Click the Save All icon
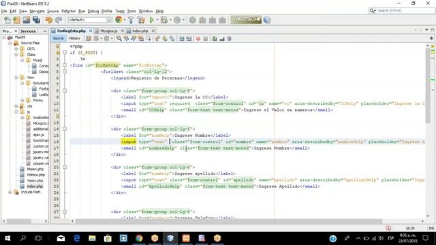Image resolution: width=436 pixels, height=245 pixels. 36,20
